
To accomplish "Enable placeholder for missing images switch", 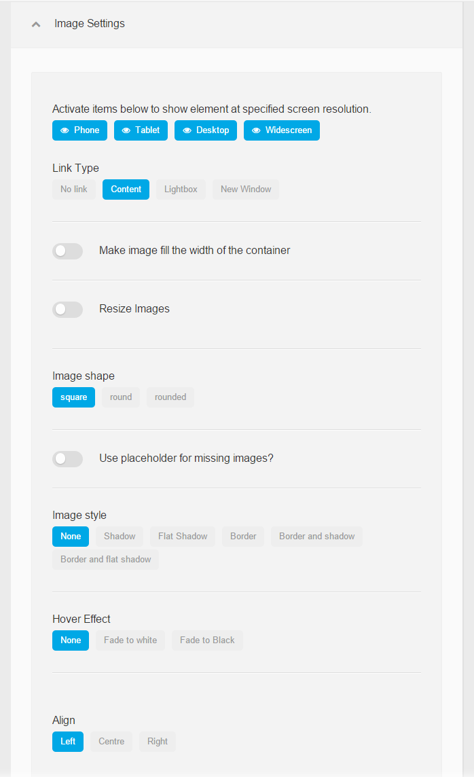I will click(x=67, y=459).
